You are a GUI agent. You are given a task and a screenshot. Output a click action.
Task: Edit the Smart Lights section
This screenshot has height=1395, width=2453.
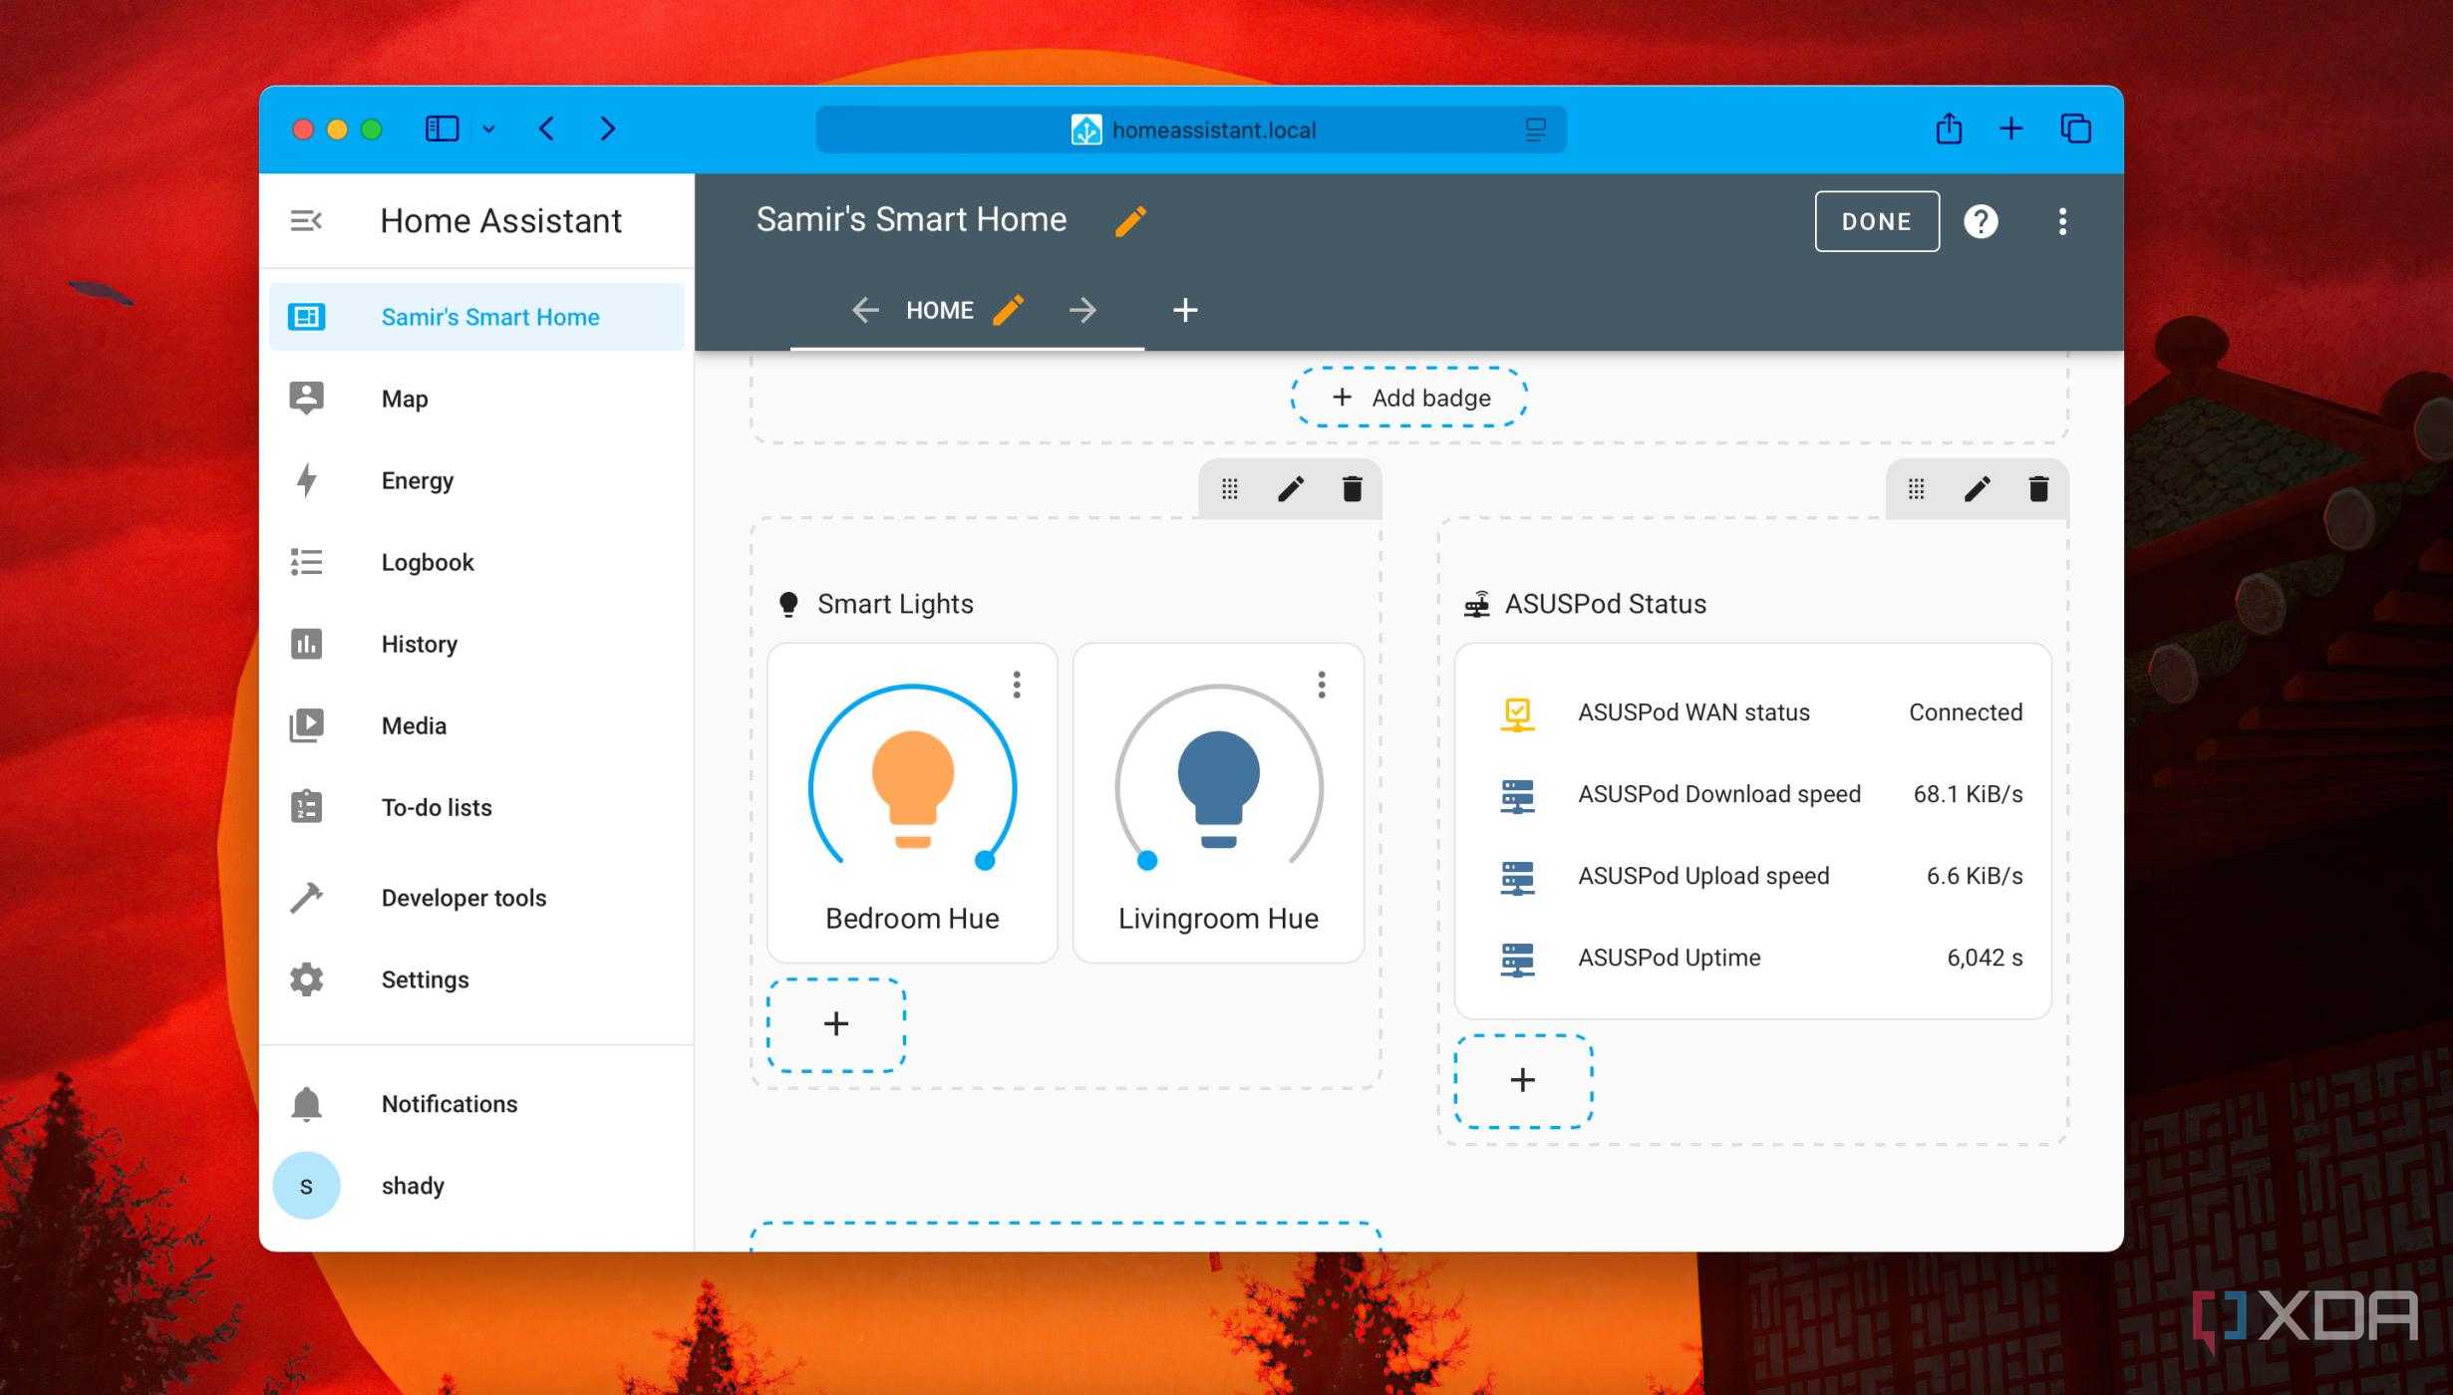[x=1291, y=488]
